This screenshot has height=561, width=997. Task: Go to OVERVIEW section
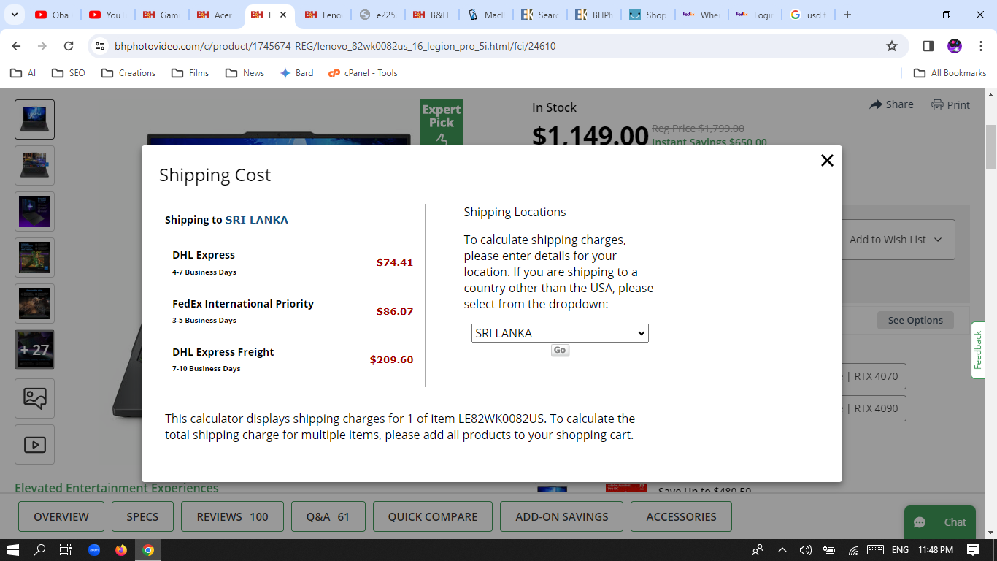pyautogui.click(x=61, y=516)
